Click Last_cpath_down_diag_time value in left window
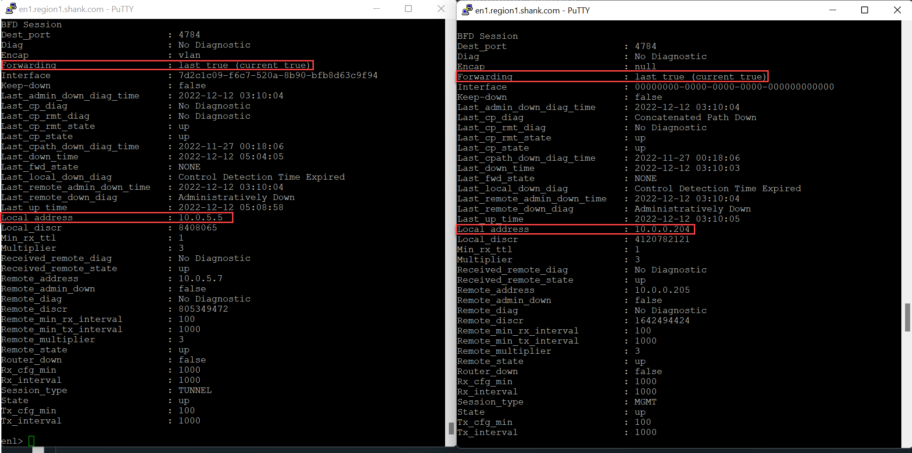 [231, 146]
